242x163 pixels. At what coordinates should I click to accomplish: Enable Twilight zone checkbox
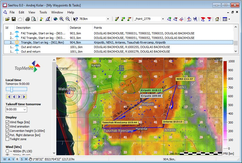click(7, 139)
